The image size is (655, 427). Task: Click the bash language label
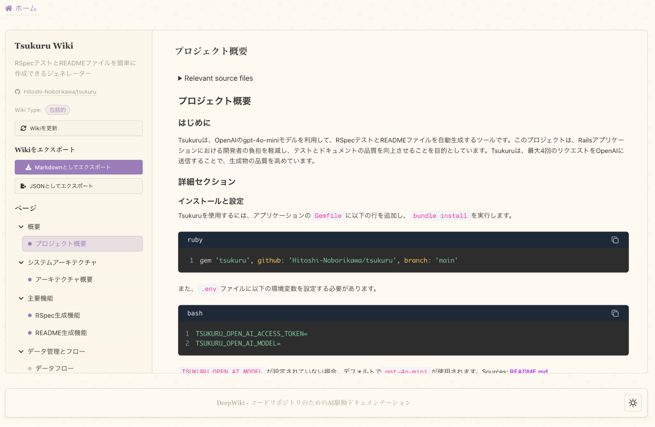[x=195, y=313]
